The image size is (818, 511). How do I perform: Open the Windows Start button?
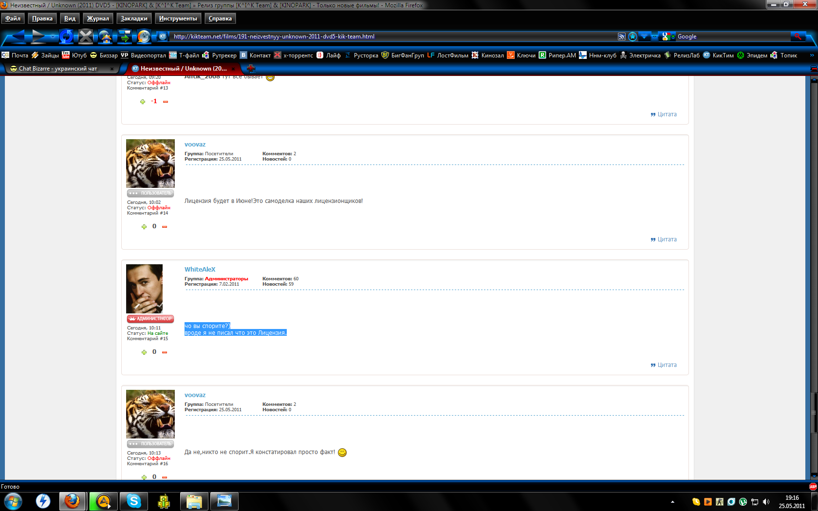pos(13,501)
